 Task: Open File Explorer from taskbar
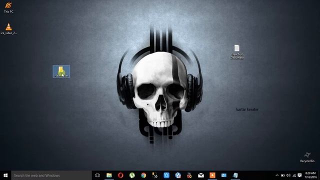pos(109,175)
